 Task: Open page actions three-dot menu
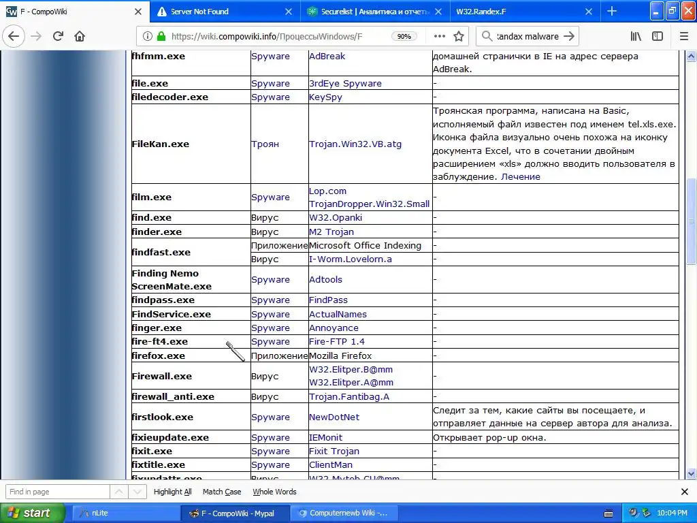click(x=440, y=37)
